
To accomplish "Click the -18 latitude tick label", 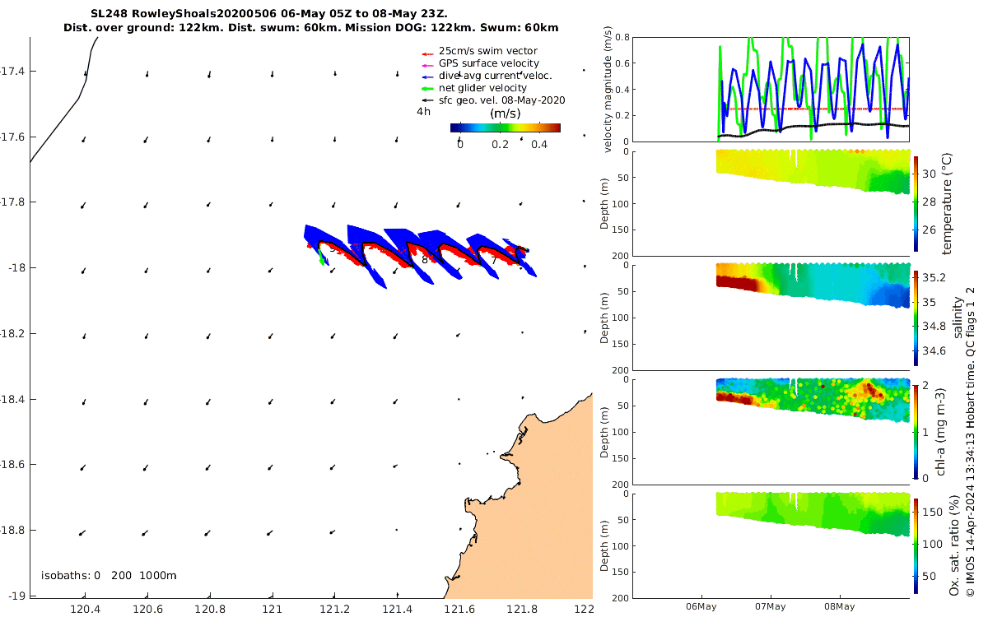I will point(16,268).
